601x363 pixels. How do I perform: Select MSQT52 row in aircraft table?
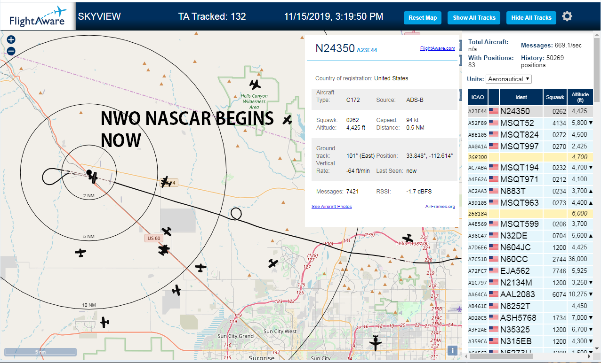coord(530,123)
